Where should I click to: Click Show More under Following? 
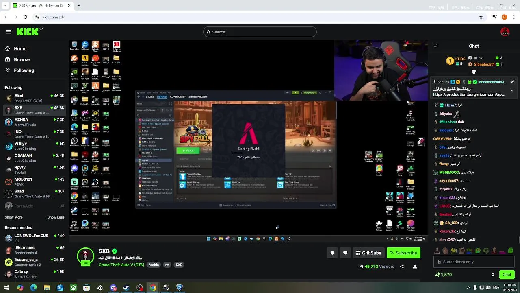13,217
